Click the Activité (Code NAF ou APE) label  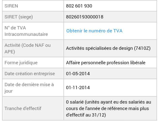[x=27, y=48]
